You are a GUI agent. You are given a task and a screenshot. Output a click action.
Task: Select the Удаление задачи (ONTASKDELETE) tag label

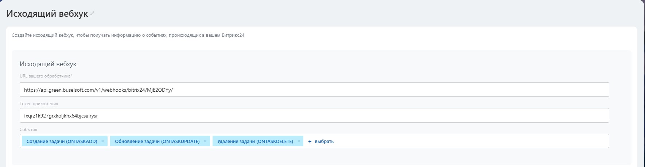[x=255, y=142]
